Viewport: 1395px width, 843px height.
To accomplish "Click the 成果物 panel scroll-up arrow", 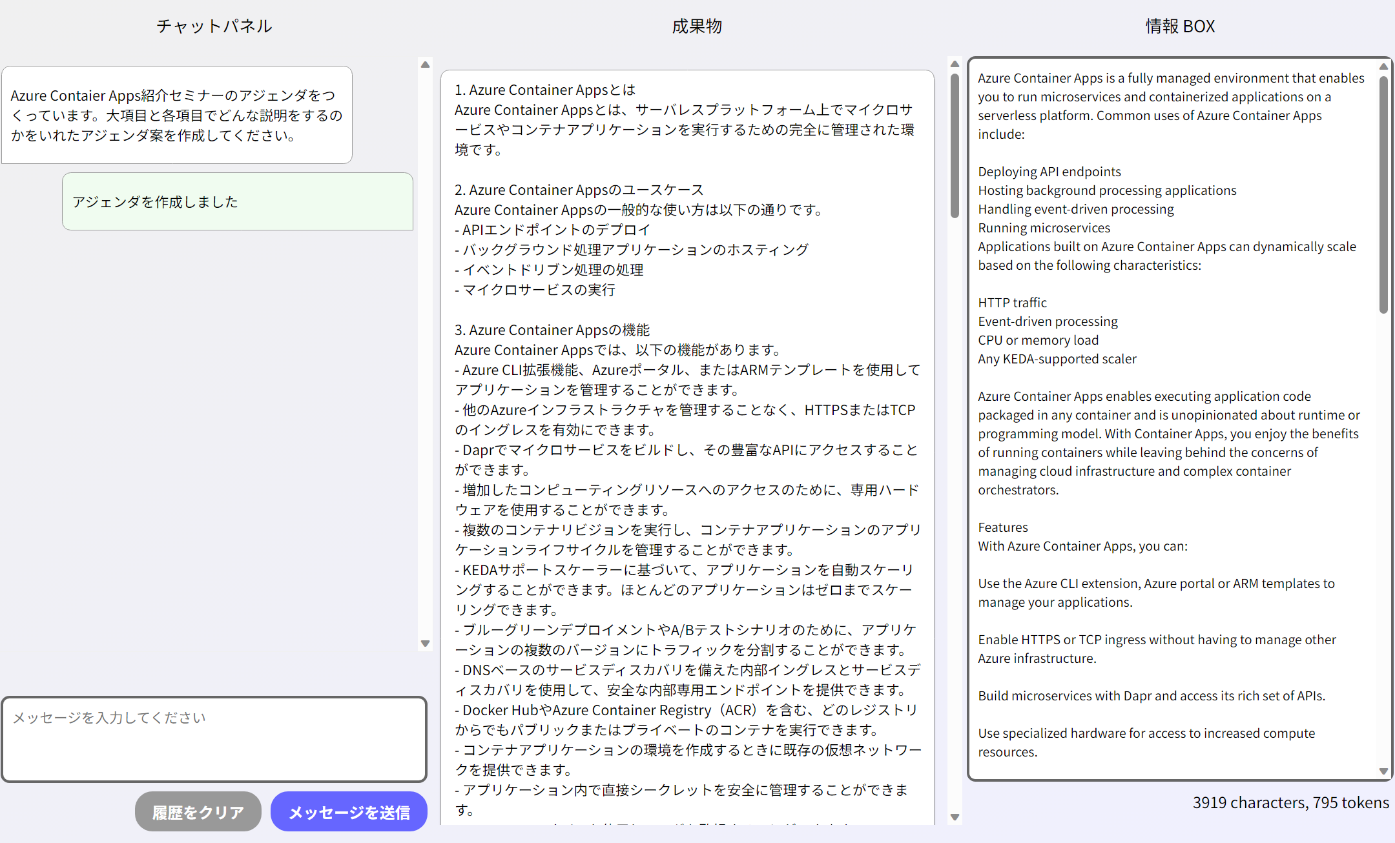I will [x=955, y=64].
